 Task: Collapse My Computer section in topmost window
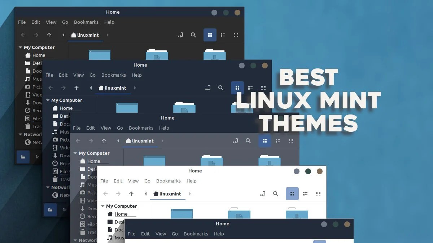pos(20,47)
